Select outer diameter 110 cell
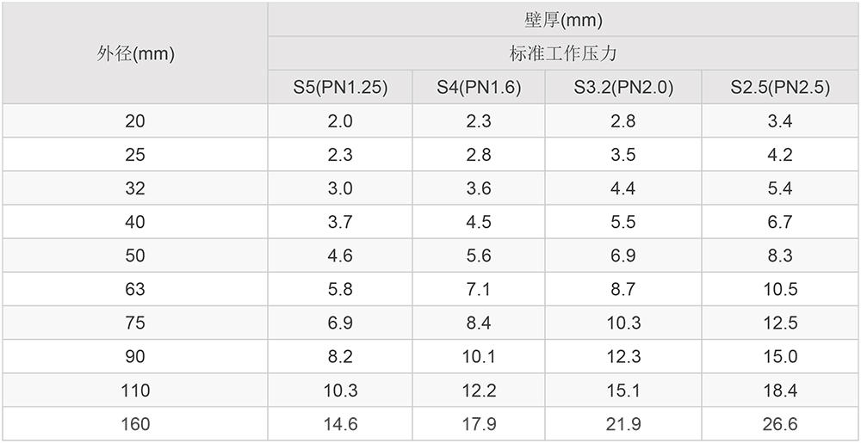 [135, 391]
